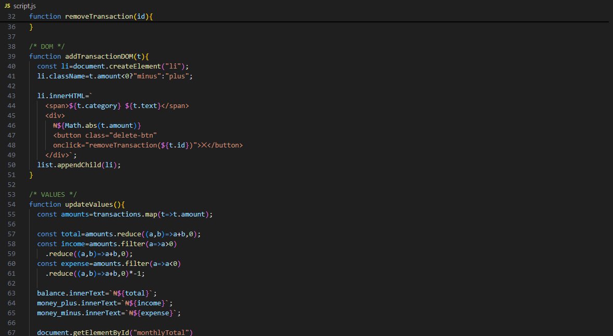Viewport: 613px width, 336px height.
Task: Click balance.innerText on line 63
Action: (x=71, y=293)
